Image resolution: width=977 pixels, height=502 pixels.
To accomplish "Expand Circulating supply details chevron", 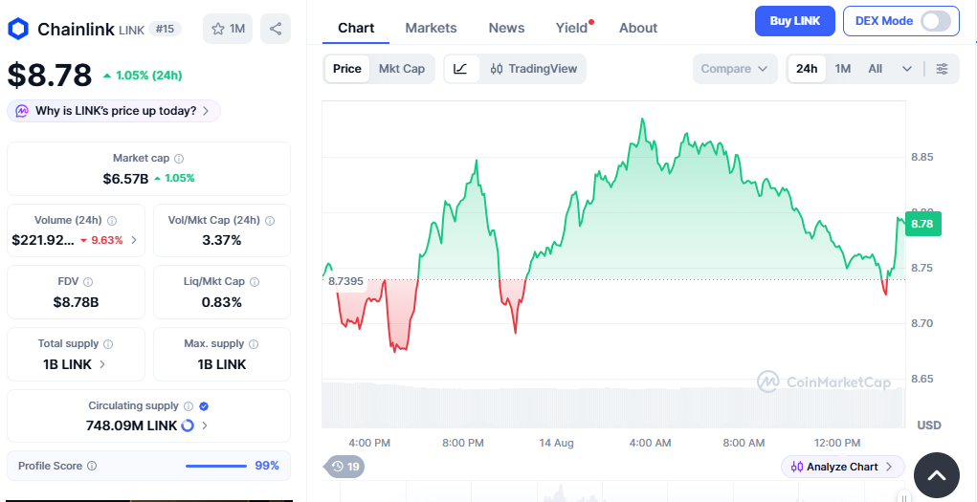I will [x=205, y=426].
